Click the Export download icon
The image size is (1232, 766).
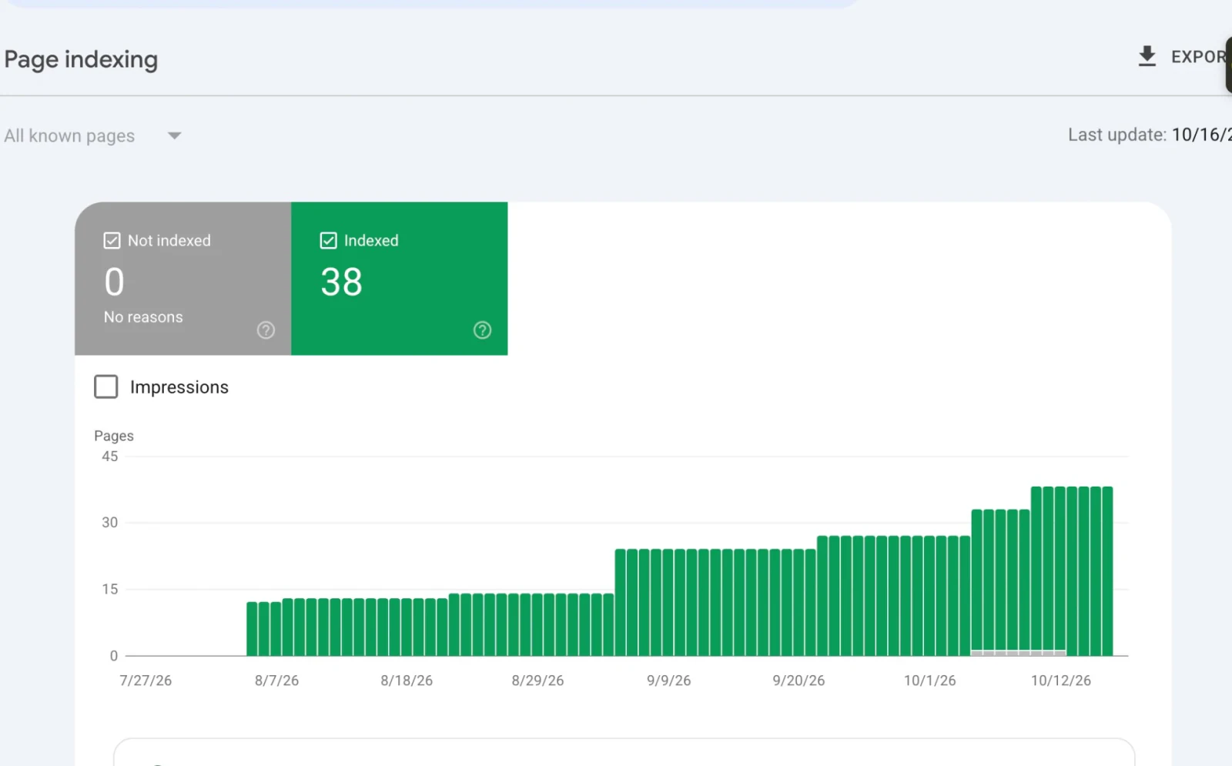click(1147, 56)
